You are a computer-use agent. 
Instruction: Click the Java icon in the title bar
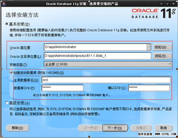coord(4,4)
